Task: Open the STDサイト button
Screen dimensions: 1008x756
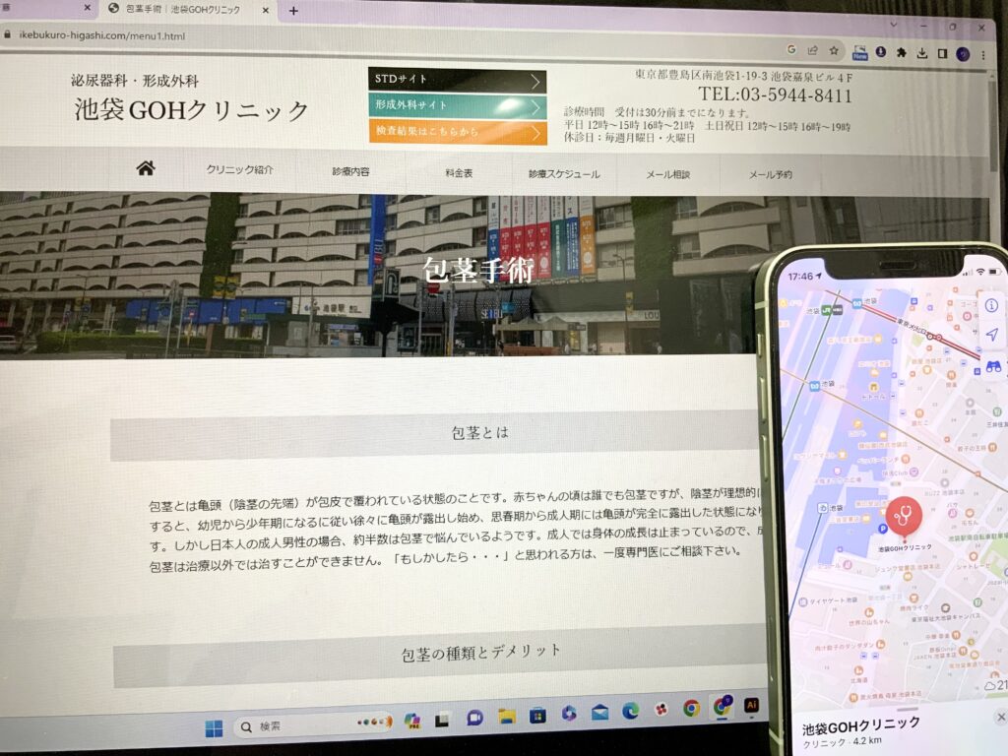Action: tap(457, 80)
